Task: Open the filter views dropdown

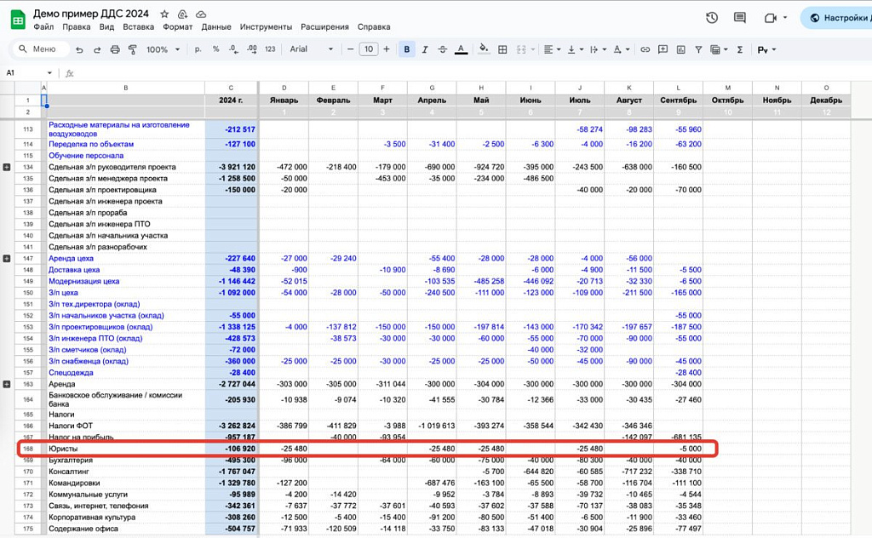Action: click(719, 49)
